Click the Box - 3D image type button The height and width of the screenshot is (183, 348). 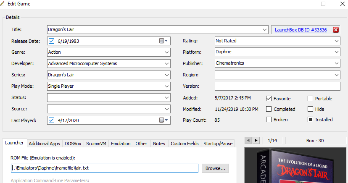click(x=315, y=141)
